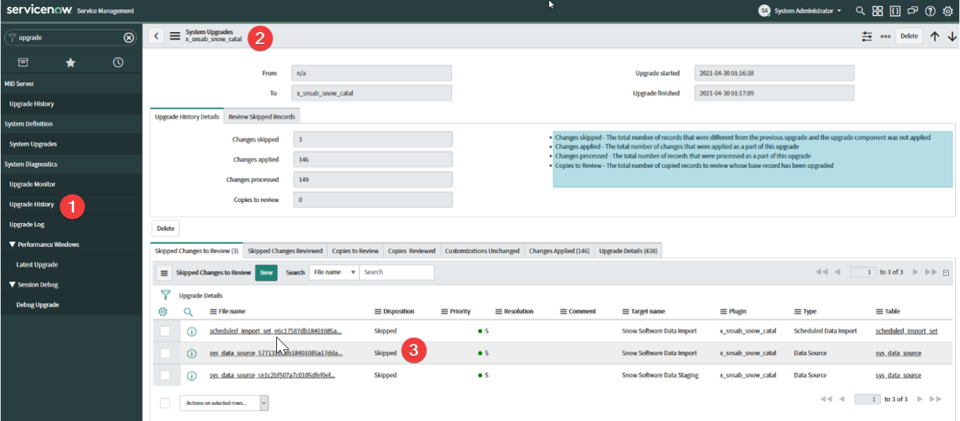Clear the navigator filter text
Viewport: 960px width, 421px height.
click(x=128, y=38)
